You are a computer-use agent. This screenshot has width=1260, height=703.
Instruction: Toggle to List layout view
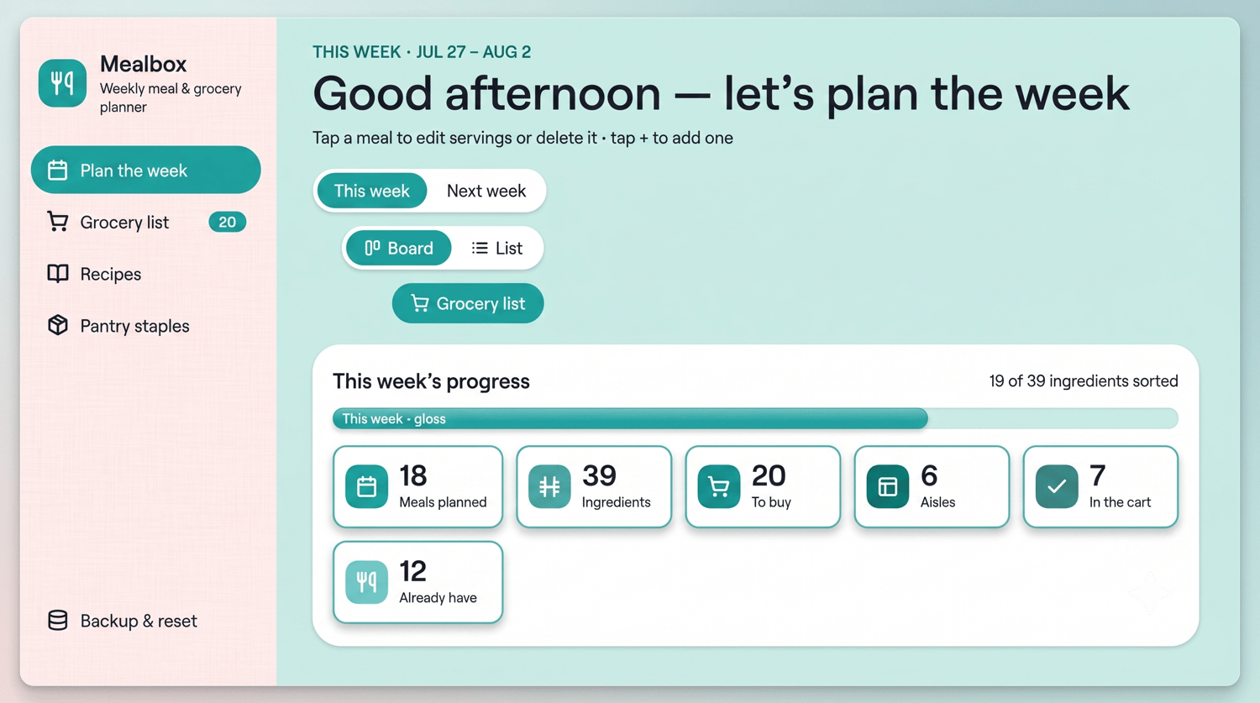[497, 248]
